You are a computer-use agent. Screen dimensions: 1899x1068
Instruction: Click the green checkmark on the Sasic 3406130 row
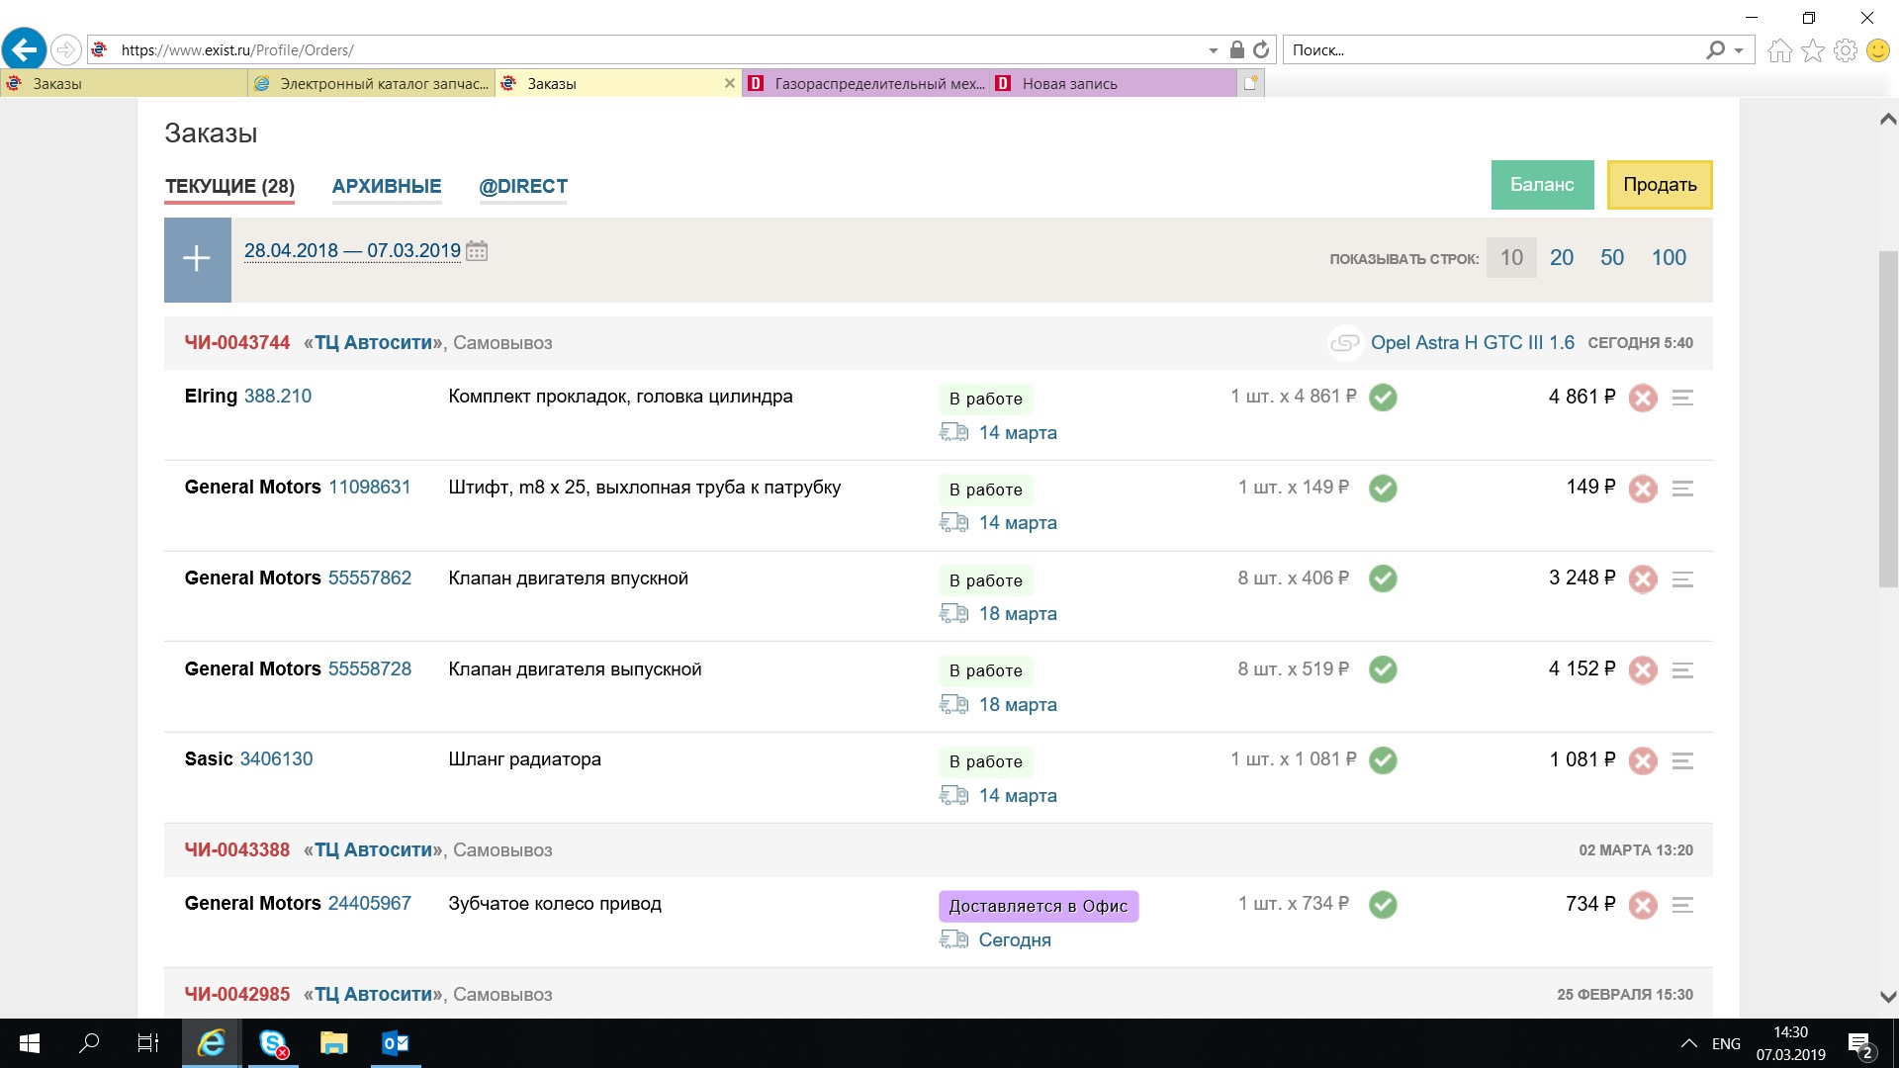click(x=1383, y=760)
